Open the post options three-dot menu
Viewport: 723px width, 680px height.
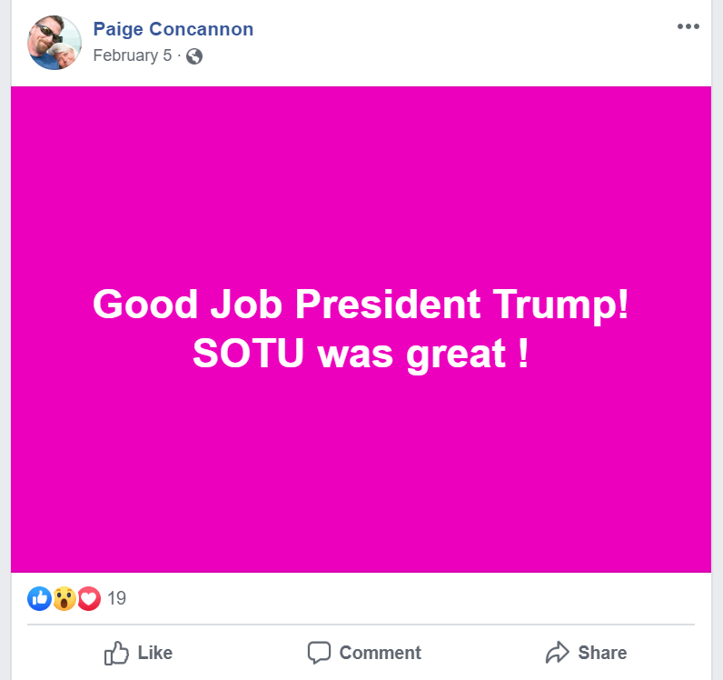[x=688, y=26]
